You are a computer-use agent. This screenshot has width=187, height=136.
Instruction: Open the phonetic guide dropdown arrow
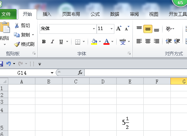point(129,41)
